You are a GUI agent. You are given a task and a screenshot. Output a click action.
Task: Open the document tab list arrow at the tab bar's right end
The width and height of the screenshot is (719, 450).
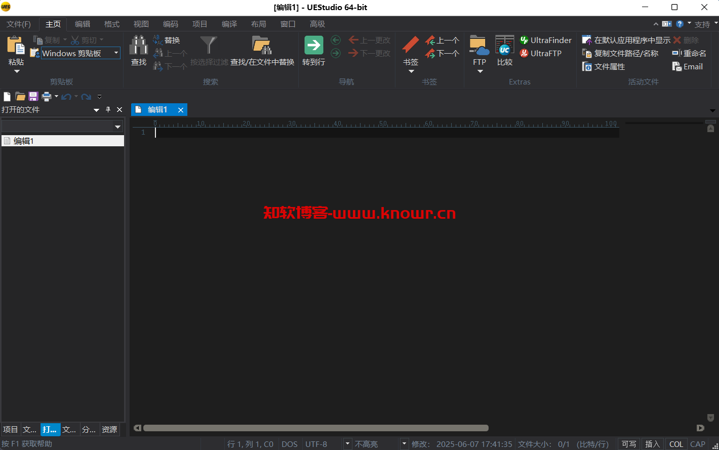(712, 110)
